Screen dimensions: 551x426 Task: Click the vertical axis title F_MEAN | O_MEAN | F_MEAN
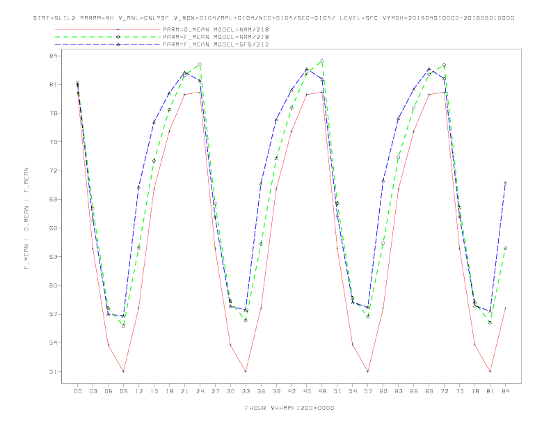click(26, 219)
